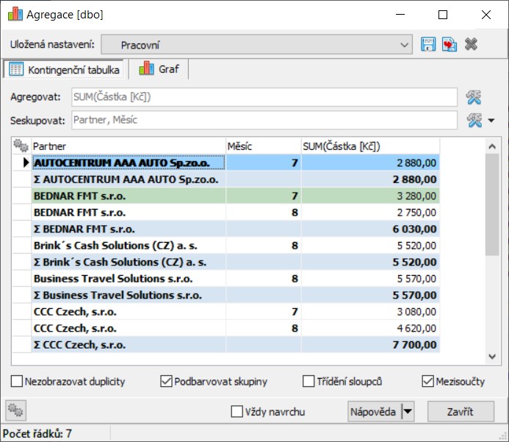The height and width of the screenshot is (442, 509).
Task: Click the amount cell 3 080,00
Action: coord(370,312)
